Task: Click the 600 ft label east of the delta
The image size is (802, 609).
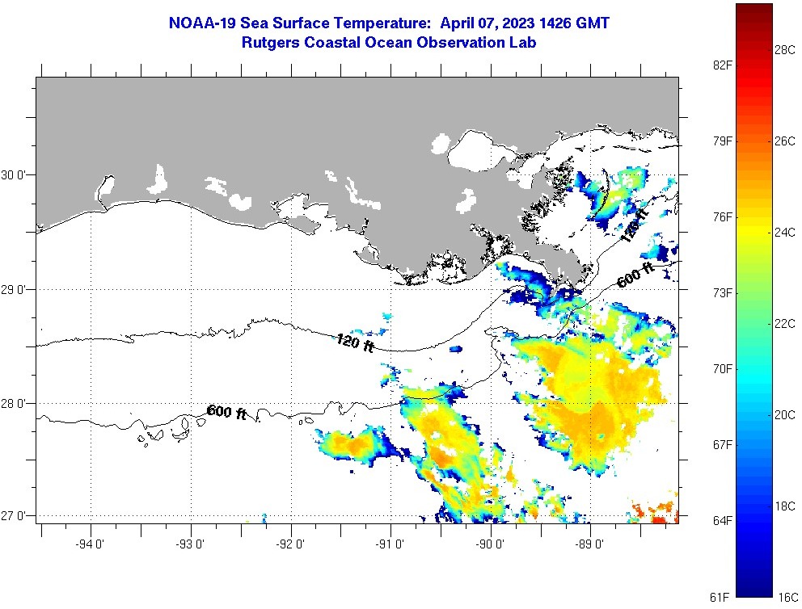Action: pyautogui.click(x=635, y=275)
